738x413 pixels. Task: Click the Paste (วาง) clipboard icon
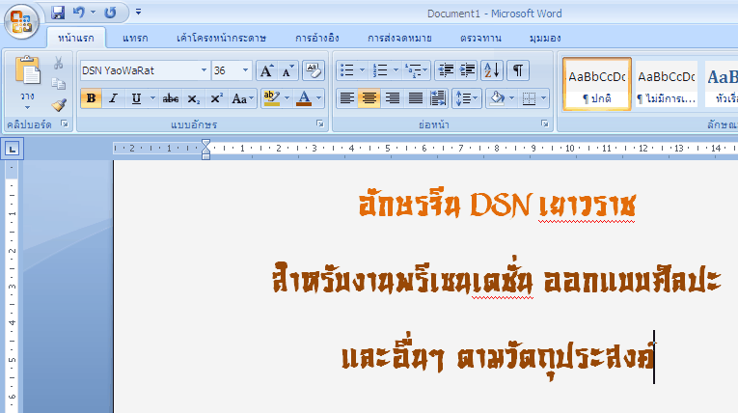tap(27, 70)
